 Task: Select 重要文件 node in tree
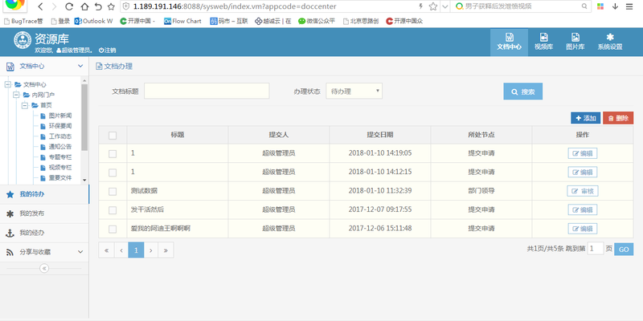pos(59,177)
